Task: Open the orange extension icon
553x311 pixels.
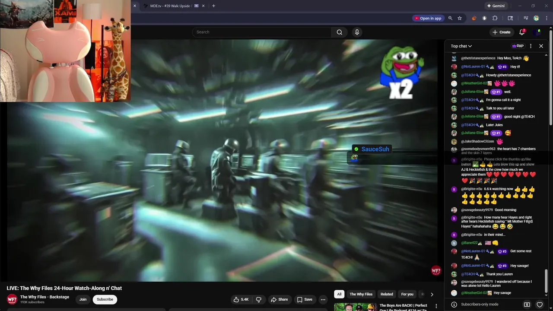Action: pos(474,18)
